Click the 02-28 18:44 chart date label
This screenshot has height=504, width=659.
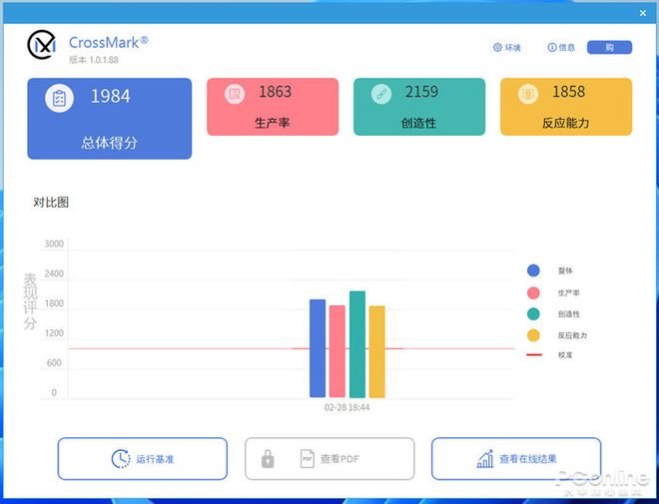346,407
